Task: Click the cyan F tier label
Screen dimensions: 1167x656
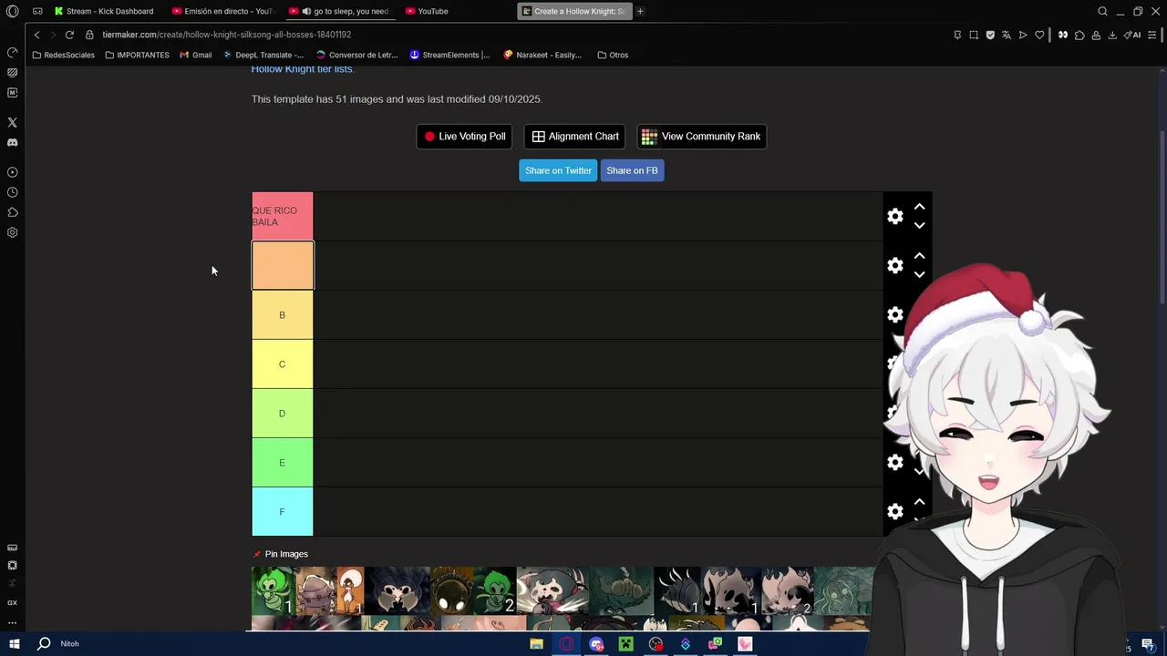Action: [x=283, y=511]
